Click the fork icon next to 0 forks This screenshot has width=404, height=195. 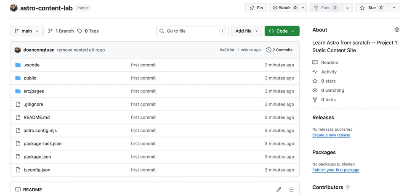point(315,100)
